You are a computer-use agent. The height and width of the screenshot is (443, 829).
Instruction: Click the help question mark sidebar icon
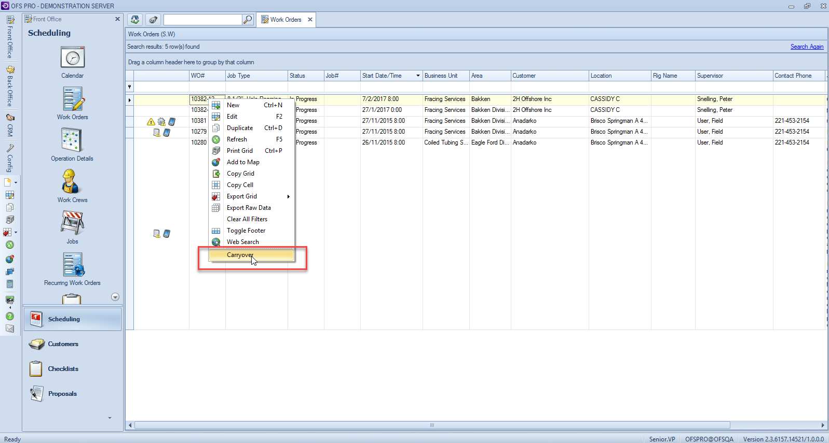10,316
